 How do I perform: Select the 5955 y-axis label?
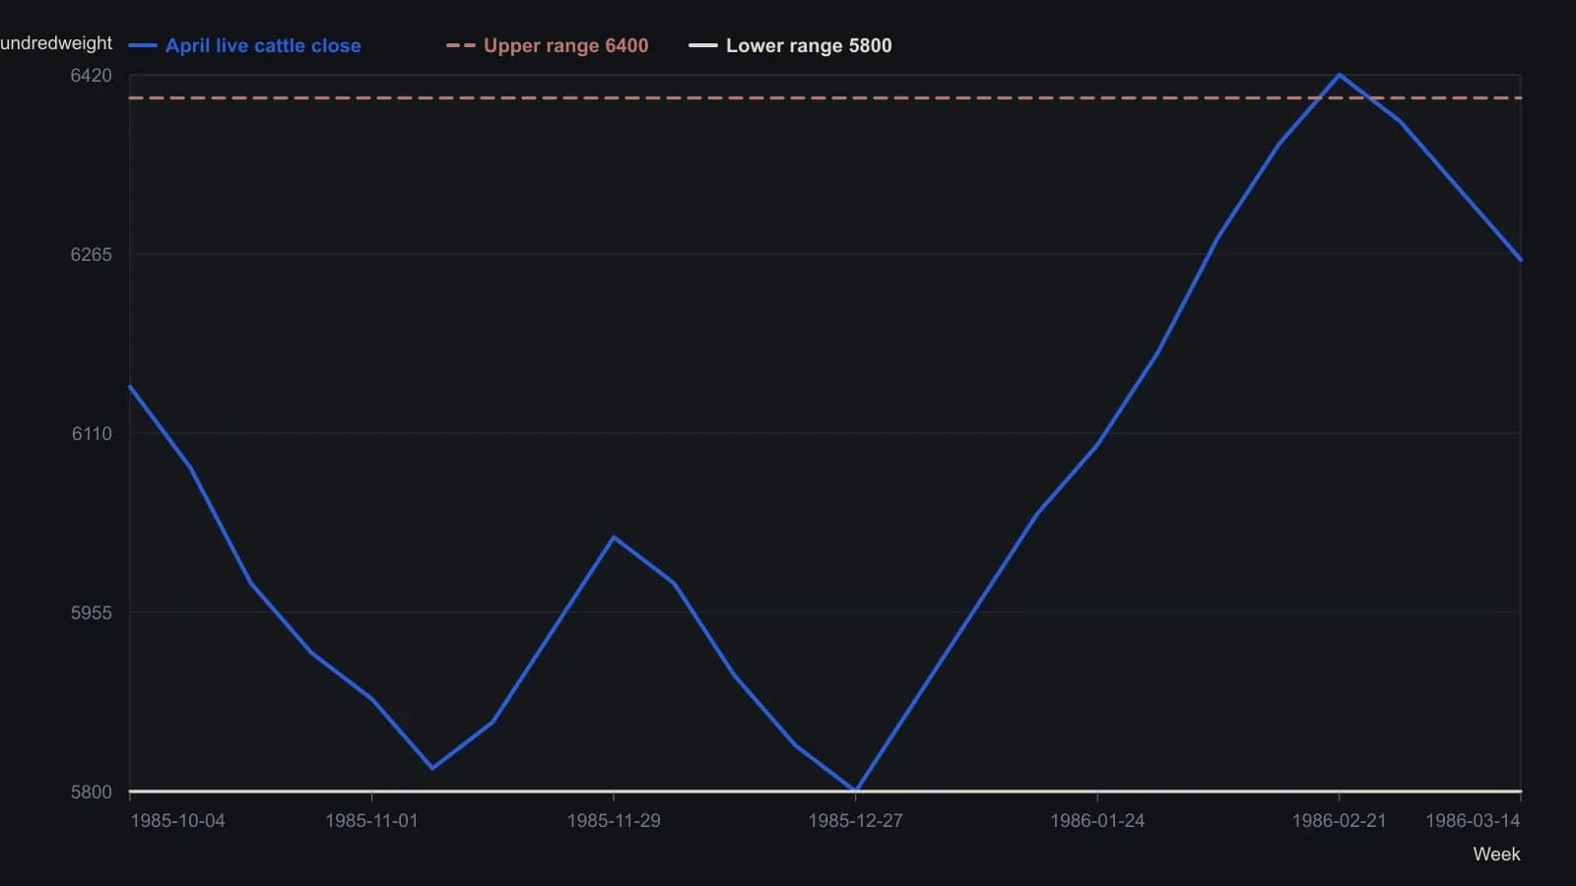(x=91, y=612)
